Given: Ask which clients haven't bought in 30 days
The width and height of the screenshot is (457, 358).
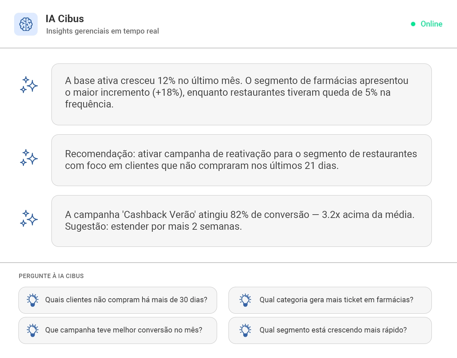Looking at the screenshot, I should [x=126, y=300].
